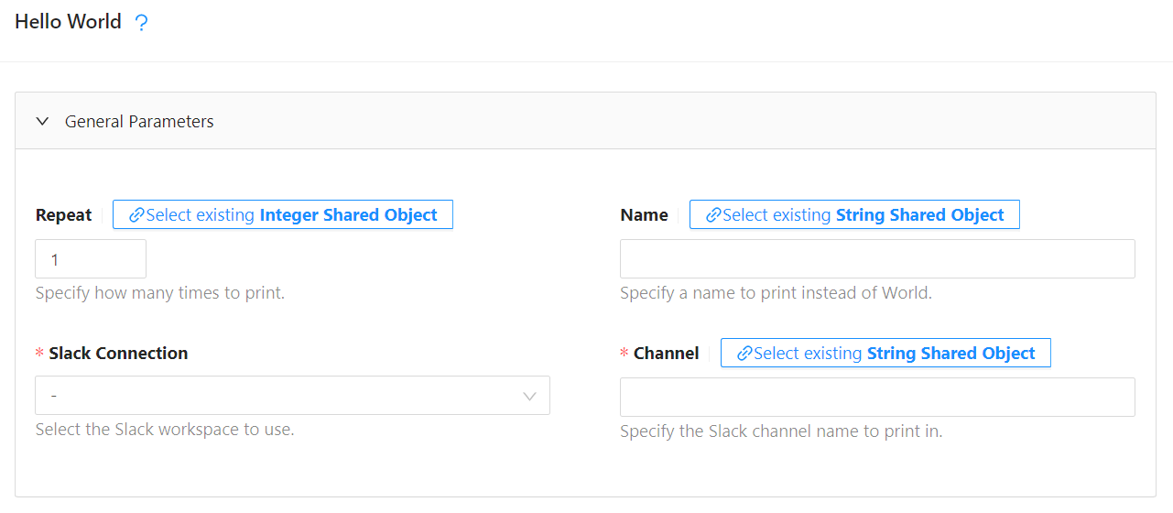Click the Slack Connection dropdown arrow

(529, 396)
